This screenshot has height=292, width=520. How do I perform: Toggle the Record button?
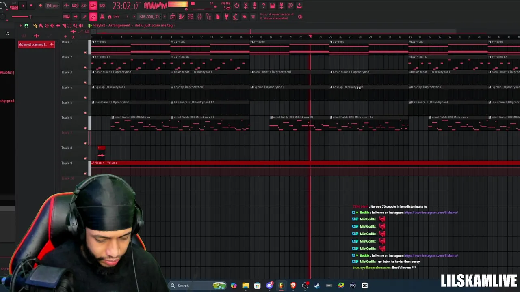(x=40, y=6)
